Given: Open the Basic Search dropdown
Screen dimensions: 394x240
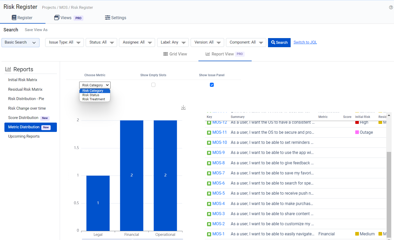Looking at the screenshot, I should click(x=21, y=43).
